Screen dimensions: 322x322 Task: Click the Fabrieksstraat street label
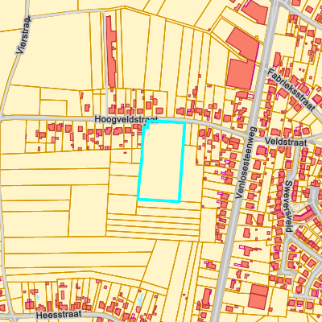tap(291, 89)
